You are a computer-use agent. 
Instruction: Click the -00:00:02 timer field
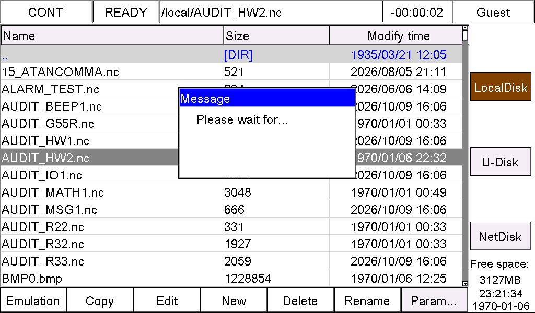(x=417, y=13)
